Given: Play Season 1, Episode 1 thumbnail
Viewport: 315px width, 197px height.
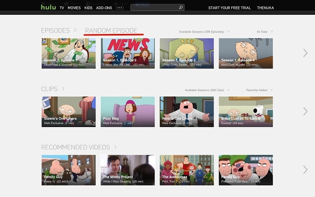Looking at the screenshot, I should (68, 53).
